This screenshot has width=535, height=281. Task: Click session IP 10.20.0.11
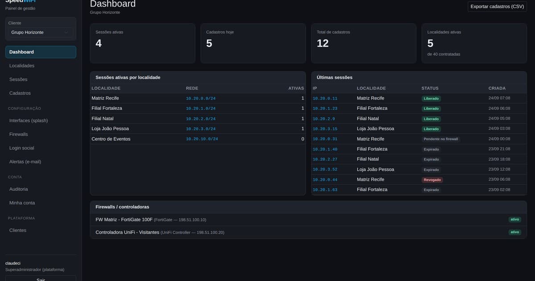[x=325, y=99]
